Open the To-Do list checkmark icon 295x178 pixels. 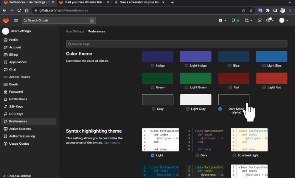tap(259, 20)
